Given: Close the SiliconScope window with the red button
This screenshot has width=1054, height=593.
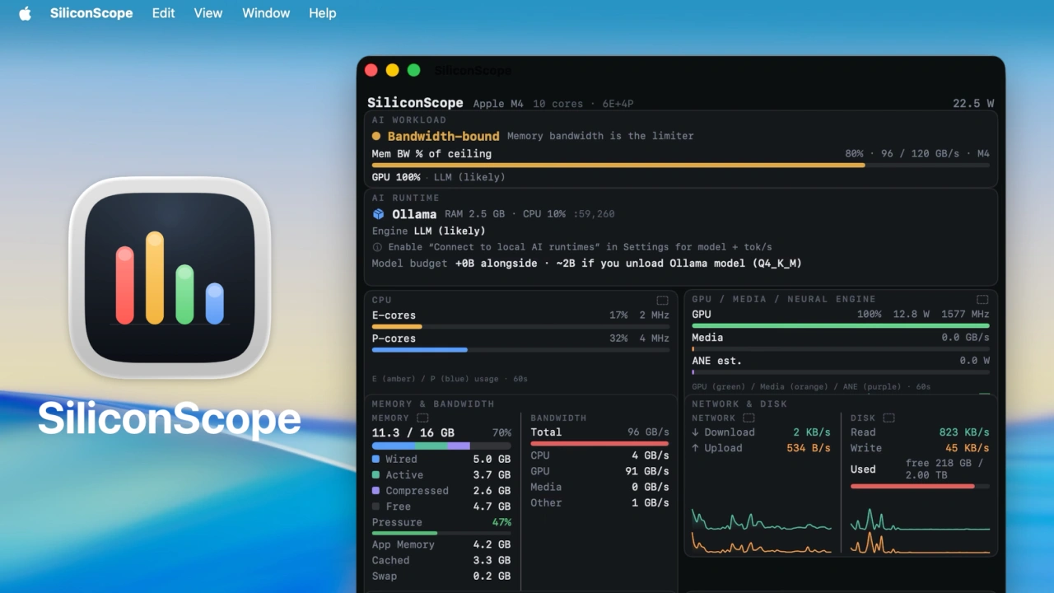Looking at the screenshot, I should [x=371, y=70].
